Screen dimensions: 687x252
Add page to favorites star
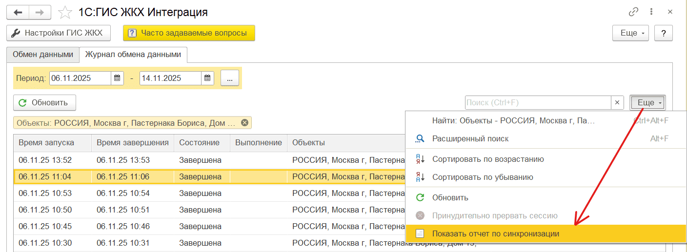[63, 12]
